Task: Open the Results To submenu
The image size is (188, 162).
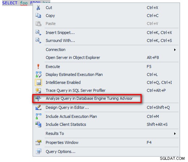Action: (x=106, y=133)
